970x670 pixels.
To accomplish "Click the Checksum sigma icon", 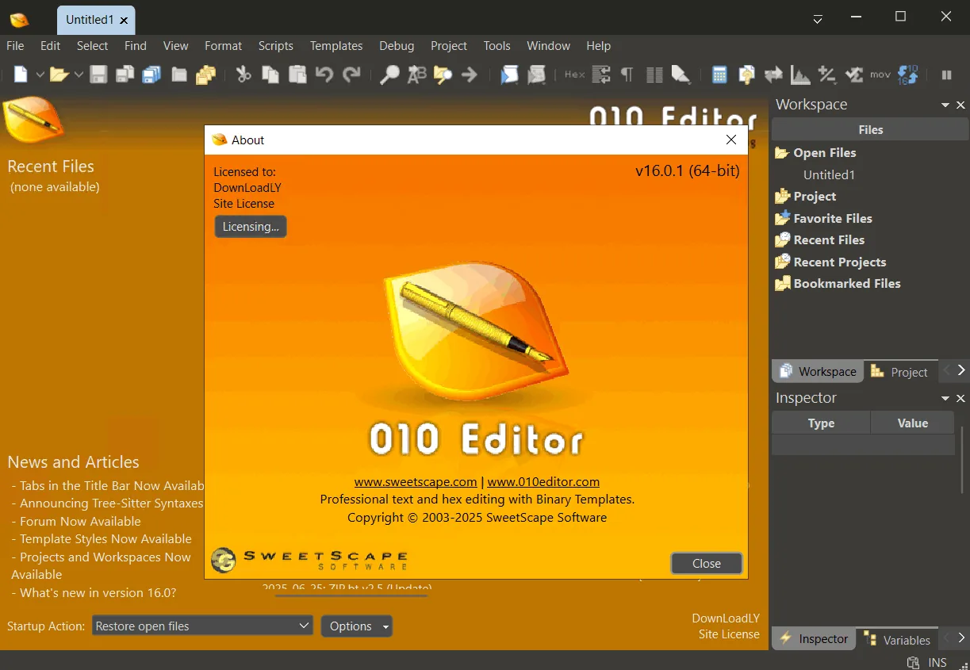I will pos(854,75).
